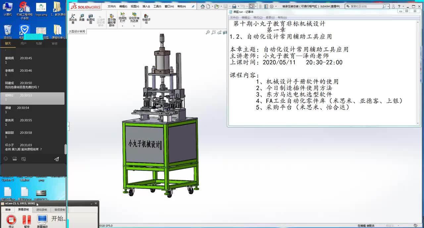Expand the 设定所有为还原 dropdown arrow
The width and height of the screenshot is (424, 228).
pos(134,26)
